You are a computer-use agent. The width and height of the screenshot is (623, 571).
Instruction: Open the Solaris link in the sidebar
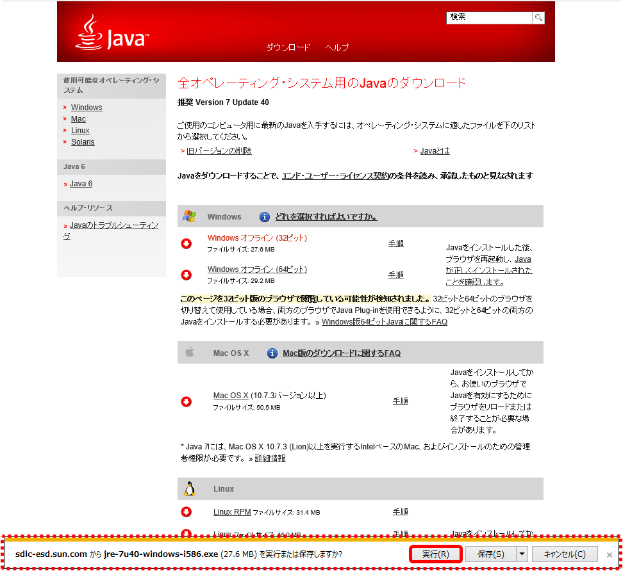[83, 142]
